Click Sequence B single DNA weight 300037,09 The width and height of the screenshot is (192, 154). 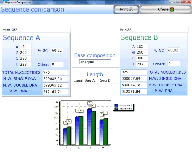[134, 79]
